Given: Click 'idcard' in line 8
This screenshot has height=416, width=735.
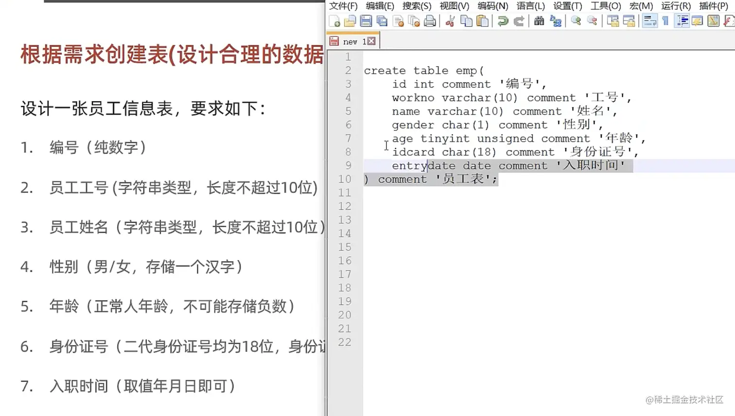Looking at the screenshot, I should tap(413, 152).
